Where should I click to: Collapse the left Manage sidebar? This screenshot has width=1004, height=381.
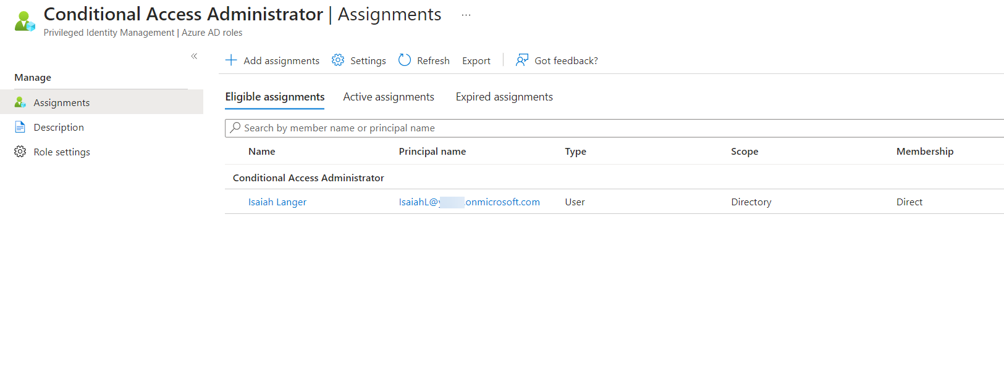[x=194, y=56]
